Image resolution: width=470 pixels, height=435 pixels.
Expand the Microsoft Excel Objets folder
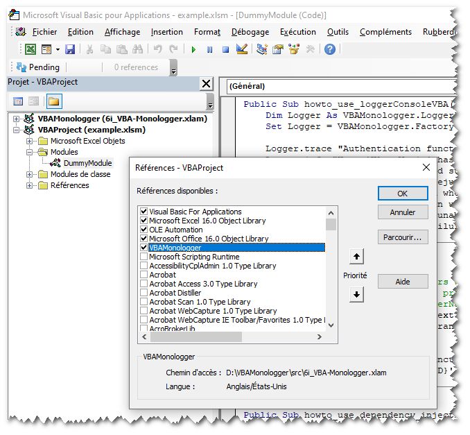pos(29,141)
